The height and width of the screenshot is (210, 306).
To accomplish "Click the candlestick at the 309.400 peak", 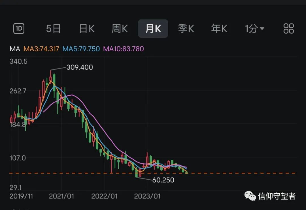I will [x=50, y=77].
